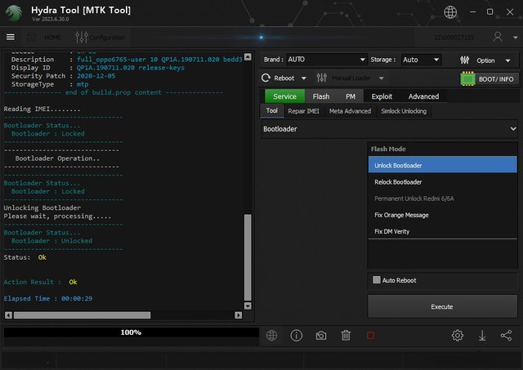Click the green chip icon
Image resolution: width=523 pixels, height=370 pixels.
point(467,79)
